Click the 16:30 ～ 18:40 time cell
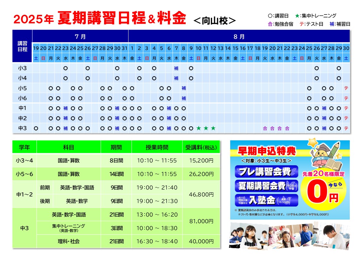Screen dimensions: 362x262 coord(157,241)
